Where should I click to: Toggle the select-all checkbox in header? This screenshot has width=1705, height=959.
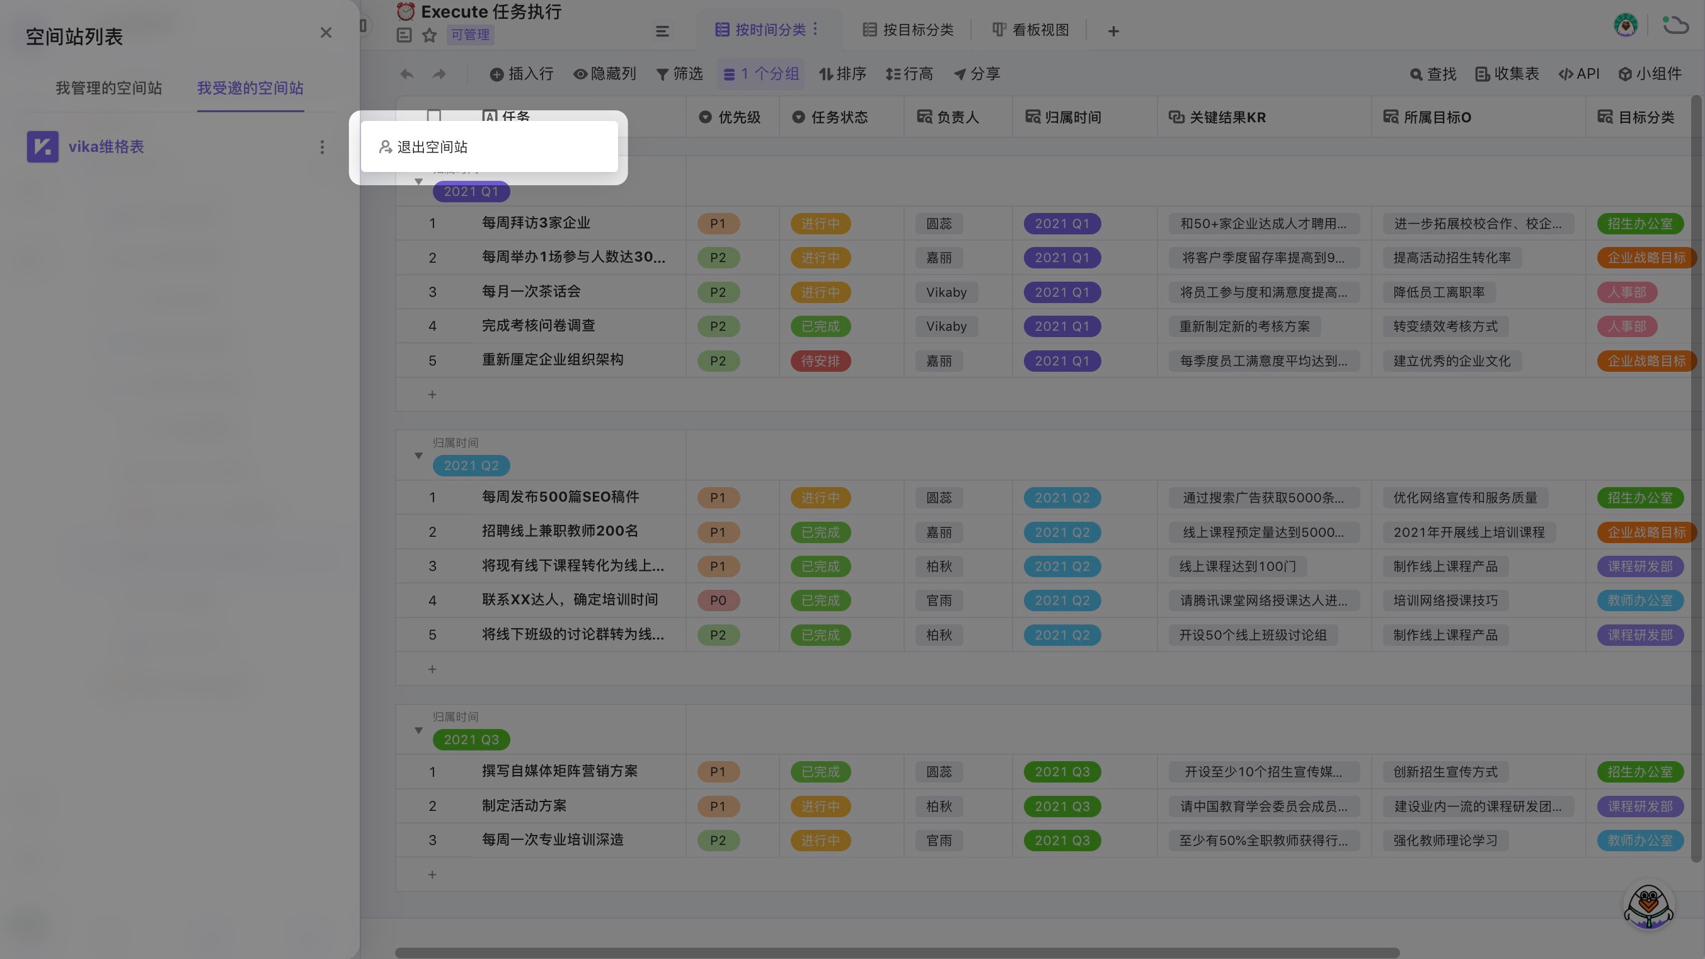coord(435,117)
